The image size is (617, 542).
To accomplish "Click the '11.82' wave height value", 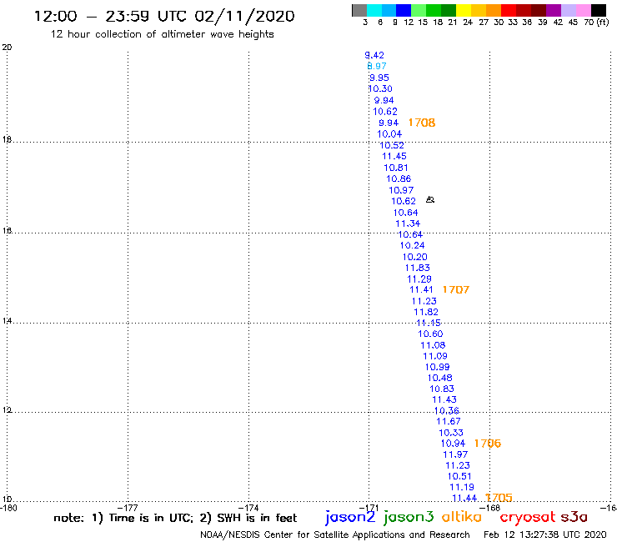I will point(426,312).
